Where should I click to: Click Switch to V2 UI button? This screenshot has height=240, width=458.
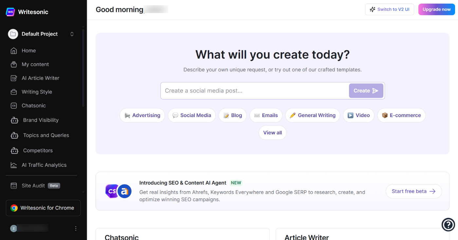pyautogui.click(x=390, y=9)
